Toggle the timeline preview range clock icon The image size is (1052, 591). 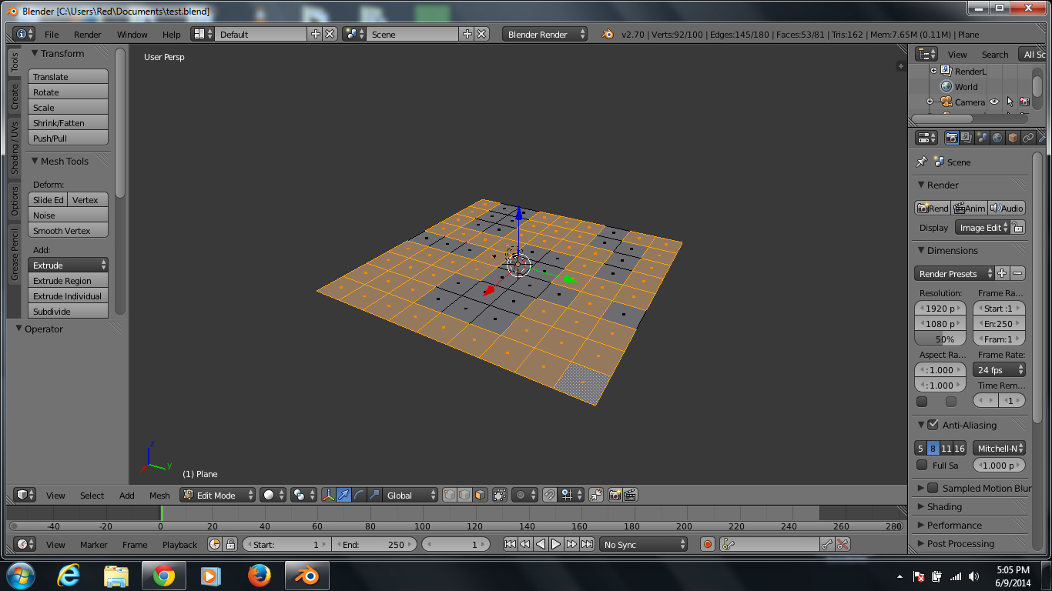click(x=215, y=544)
